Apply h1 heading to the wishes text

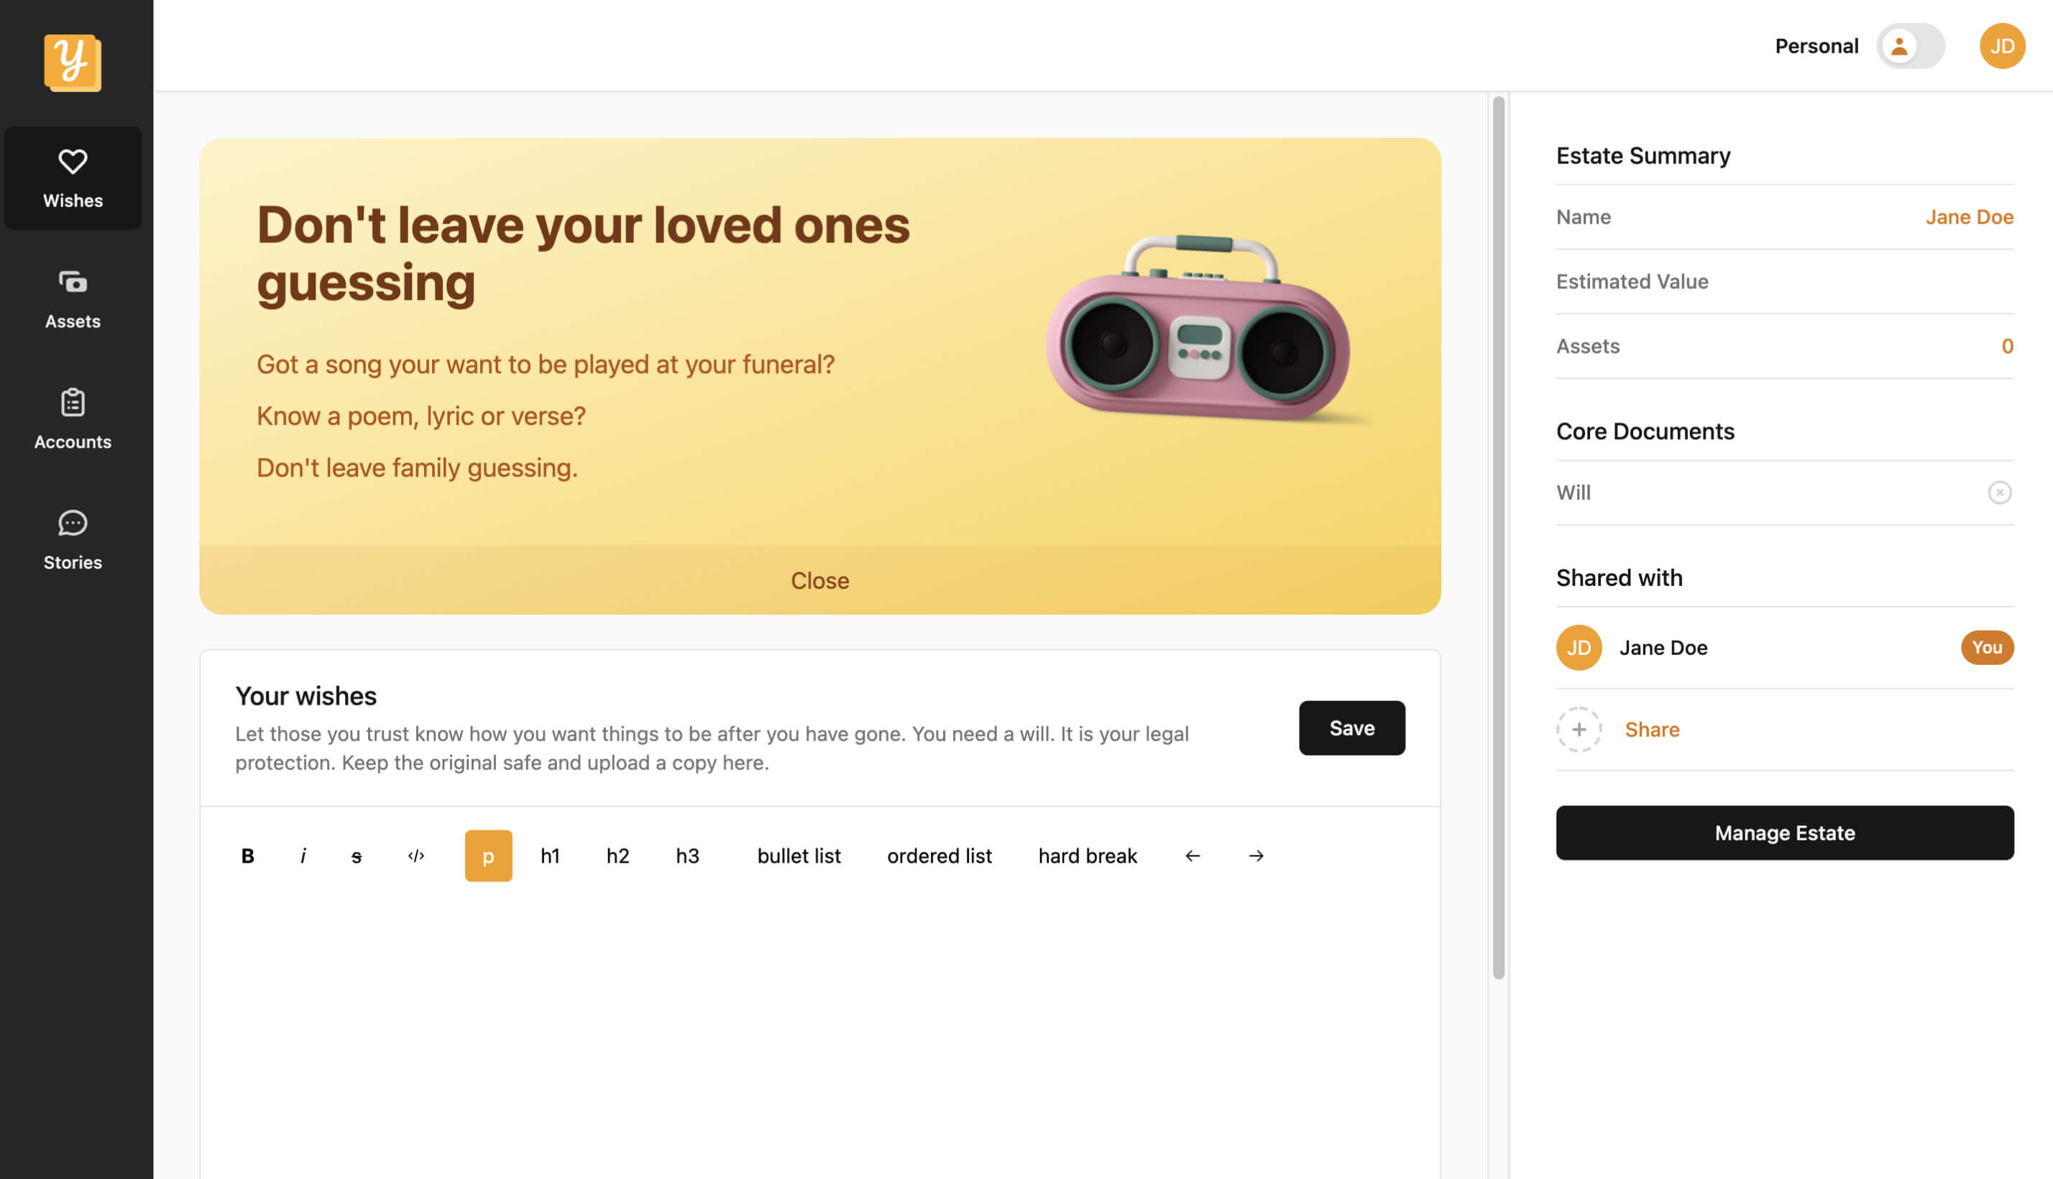[551, 855]
